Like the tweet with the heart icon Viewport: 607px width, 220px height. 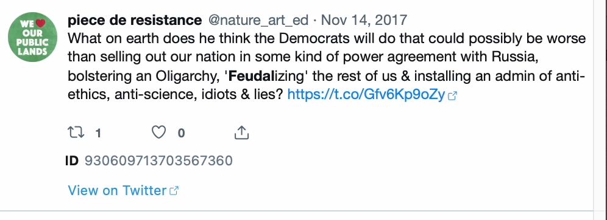coord(158,132)
